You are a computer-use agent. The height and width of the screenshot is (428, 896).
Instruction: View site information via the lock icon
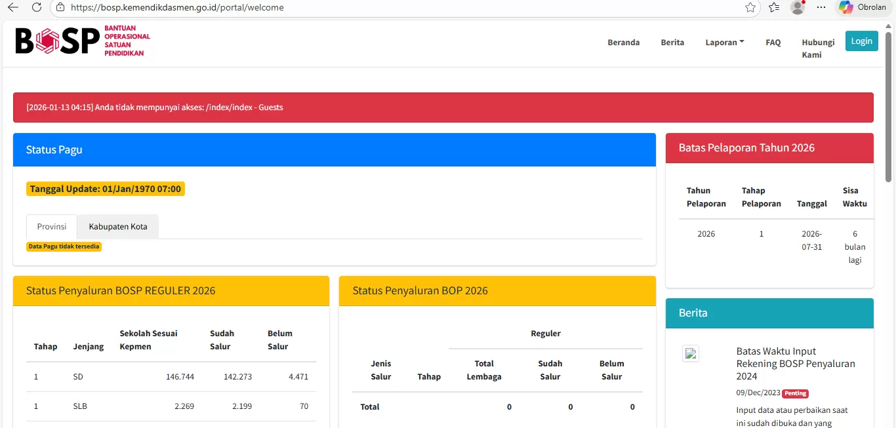pos(60,7)
